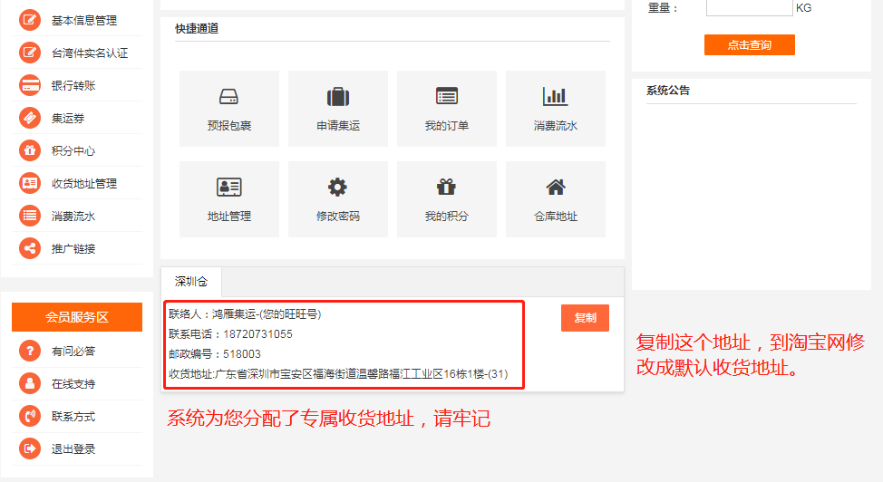The width and height of the screenshot is (883, 482).
Task: Click the 集运券 ticket icon
Action: [30, 119]
